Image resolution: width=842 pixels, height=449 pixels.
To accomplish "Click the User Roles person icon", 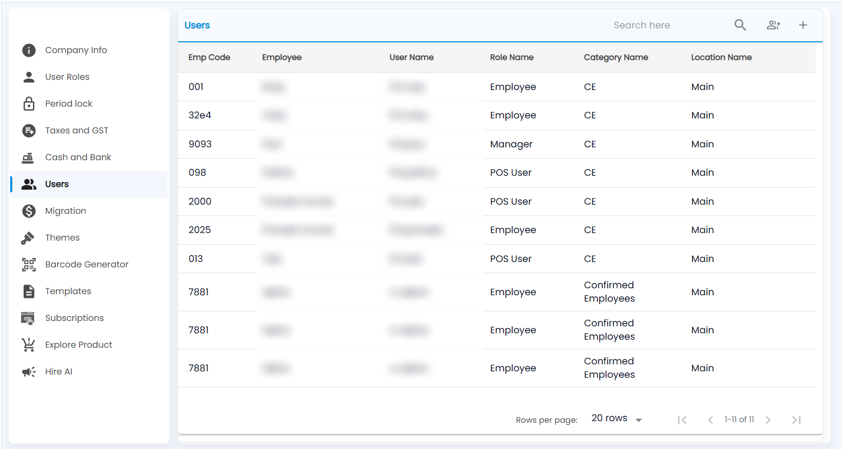I will pyautogui.click(x=29, y=77).
